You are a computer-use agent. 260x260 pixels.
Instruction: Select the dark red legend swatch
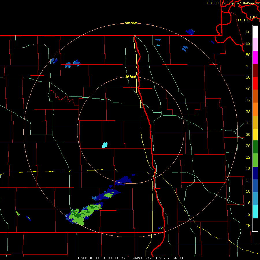255,70
